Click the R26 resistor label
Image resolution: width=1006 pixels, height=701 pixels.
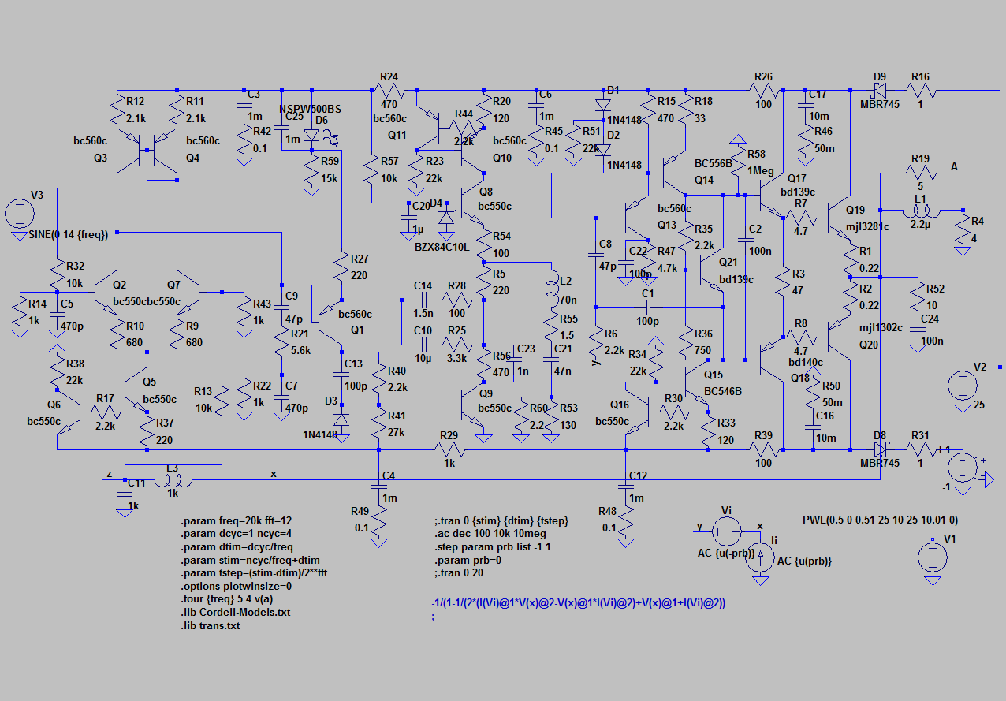763,76
